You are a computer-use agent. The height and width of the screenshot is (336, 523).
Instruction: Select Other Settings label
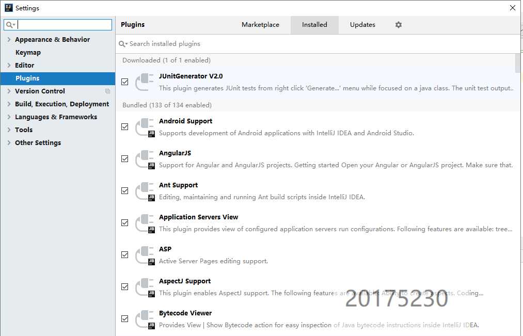38,142
